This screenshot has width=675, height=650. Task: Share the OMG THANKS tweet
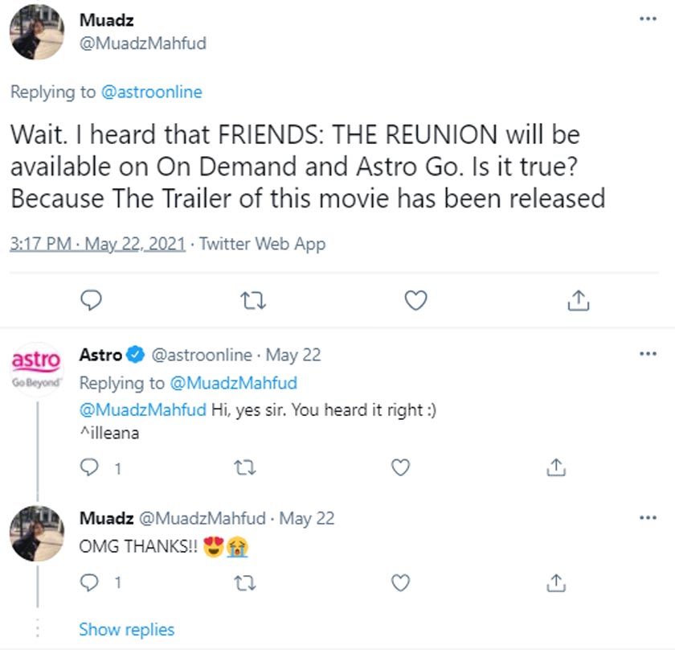click(x=554, y=581)
